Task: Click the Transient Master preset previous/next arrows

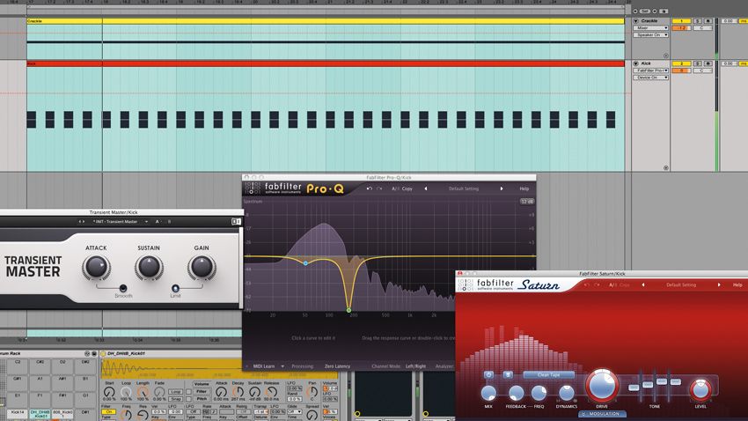Action: pos(82,221)
